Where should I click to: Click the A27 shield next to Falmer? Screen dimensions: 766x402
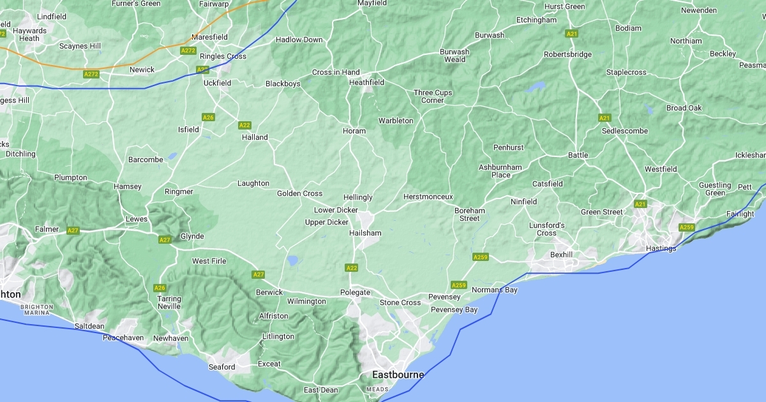tap(73, 230)
